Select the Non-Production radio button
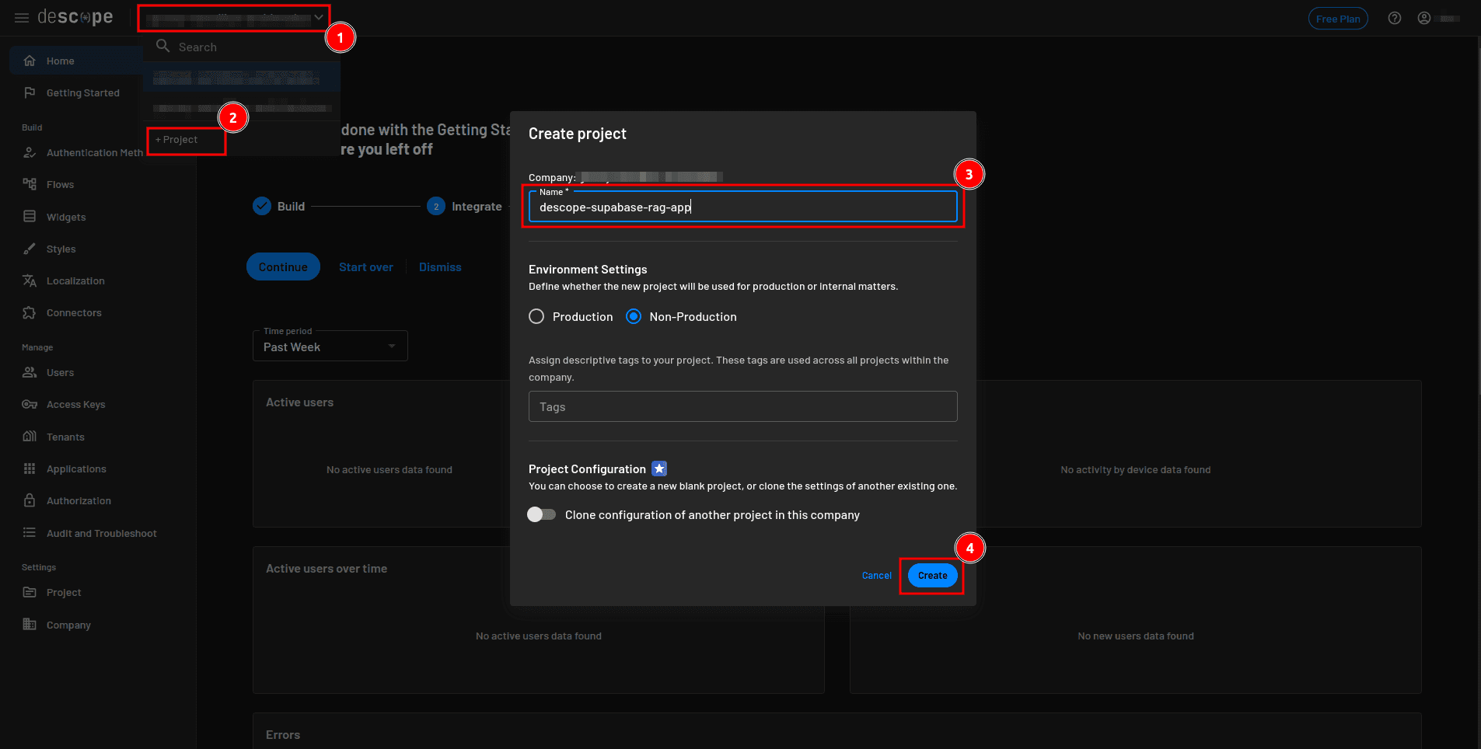The width and height of the screenshot is (1481, 749). coord(634,316)
